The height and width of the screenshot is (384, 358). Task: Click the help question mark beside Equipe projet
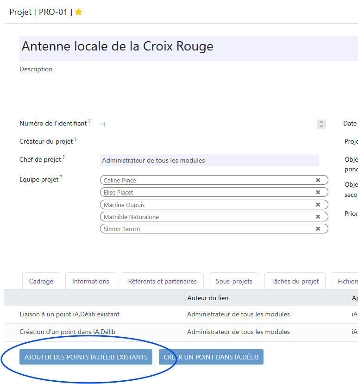[61, 177]
